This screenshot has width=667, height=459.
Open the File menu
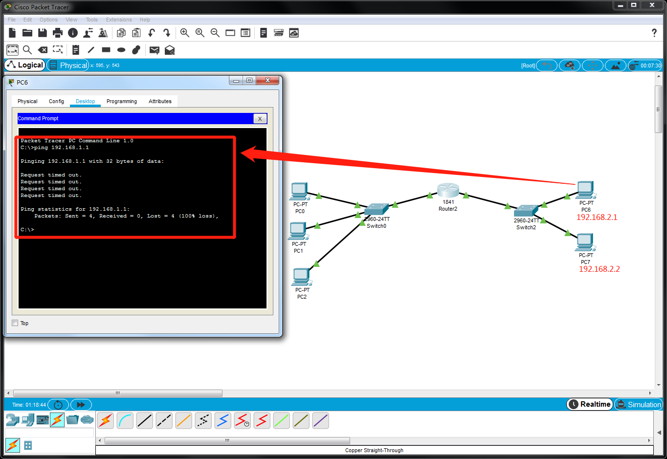pyautogui.click(x=12, y=20)
